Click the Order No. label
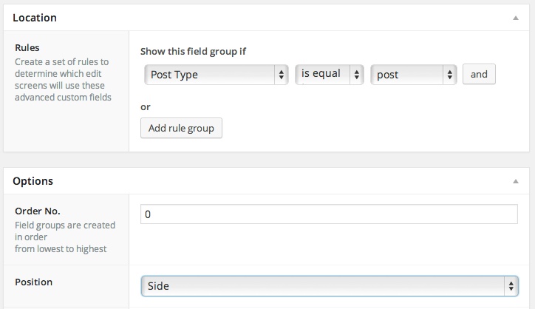 coord(38,211)
